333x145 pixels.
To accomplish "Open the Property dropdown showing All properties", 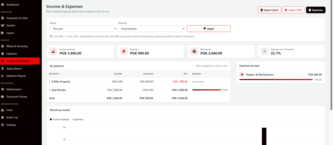I will tap(152, 29).
